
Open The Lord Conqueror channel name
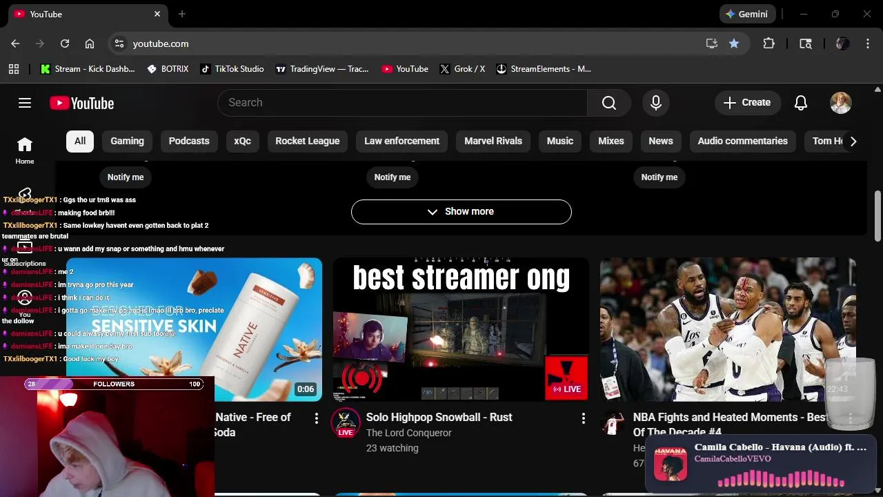pos(409,433)
